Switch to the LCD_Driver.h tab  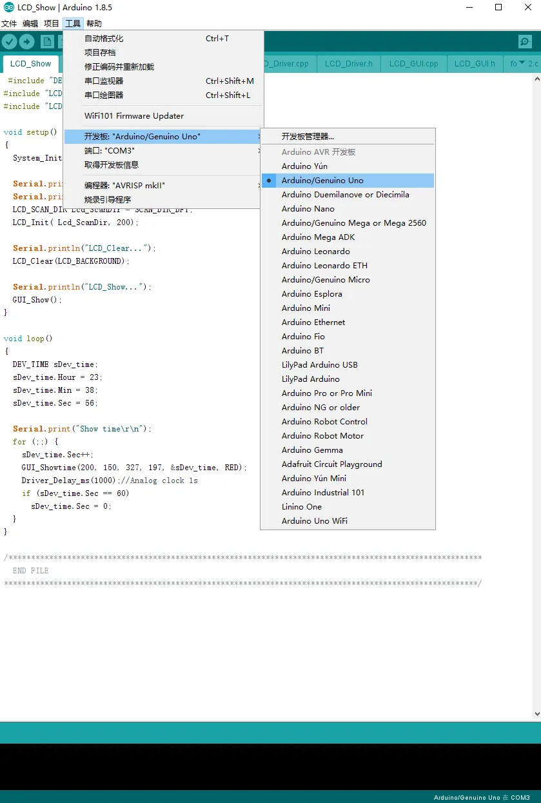click(349, 64)
